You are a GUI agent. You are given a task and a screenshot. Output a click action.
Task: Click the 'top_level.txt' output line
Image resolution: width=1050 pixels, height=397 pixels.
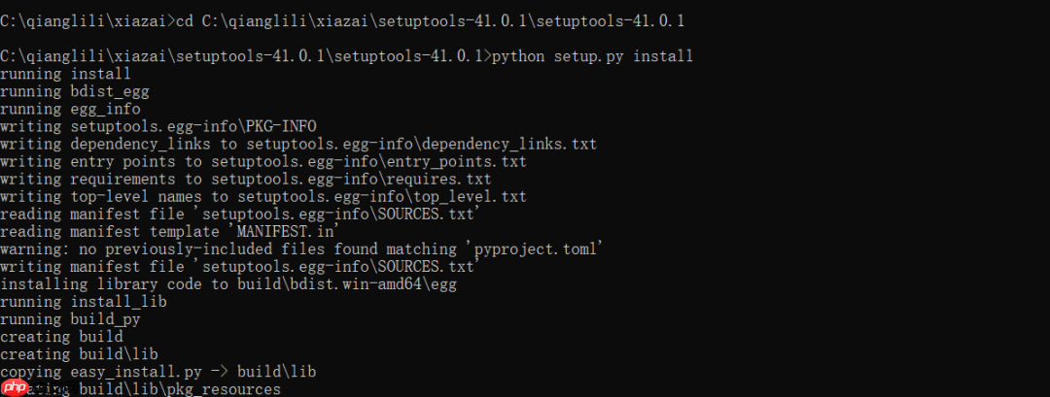tap(262, 196)
